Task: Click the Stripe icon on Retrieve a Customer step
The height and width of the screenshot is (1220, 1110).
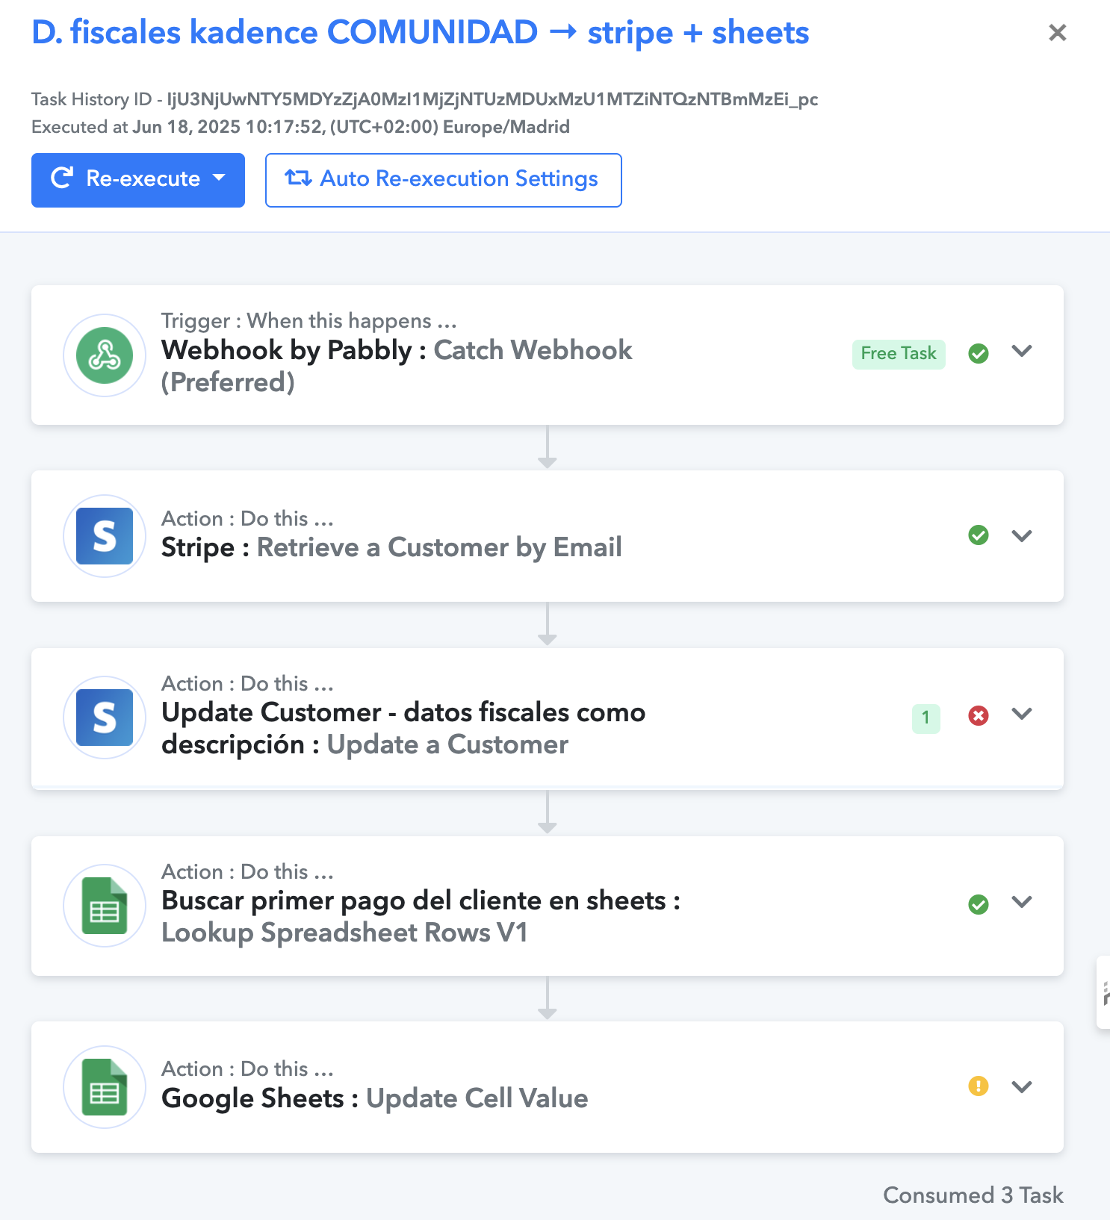Action: [x=105, y=536]
